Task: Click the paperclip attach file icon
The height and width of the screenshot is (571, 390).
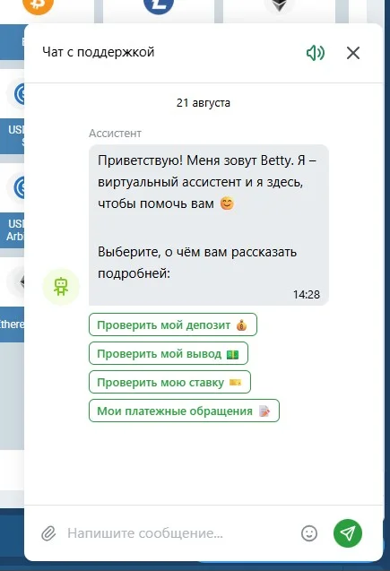Action: point(48,533)
